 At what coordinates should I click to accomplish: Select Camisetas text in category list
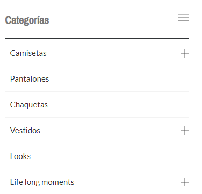click(x=28, y=53)
